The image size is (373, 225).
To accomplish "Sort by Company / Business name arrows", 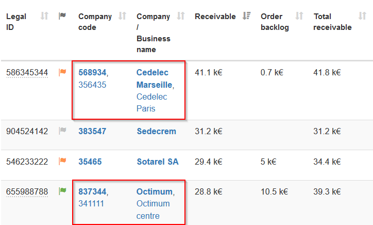I will click(x=180, y=16).
